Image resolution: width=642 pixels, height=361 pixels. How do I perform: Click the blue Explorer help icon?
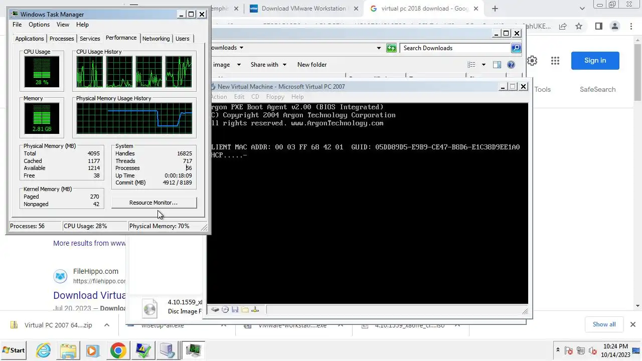pos(511,65)
